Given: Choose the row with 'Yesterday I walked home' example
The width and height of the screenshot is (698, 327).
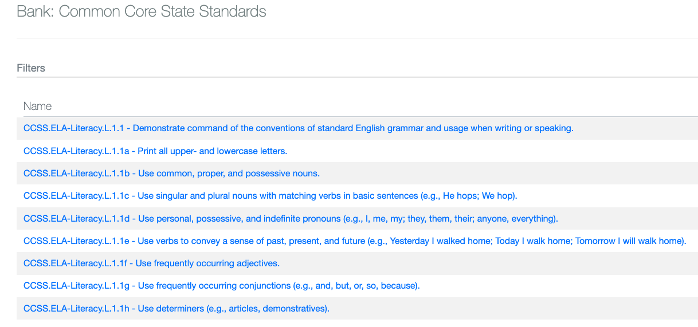Looking at the screenshot, I should pyautogui.click(x=692, y=241).
